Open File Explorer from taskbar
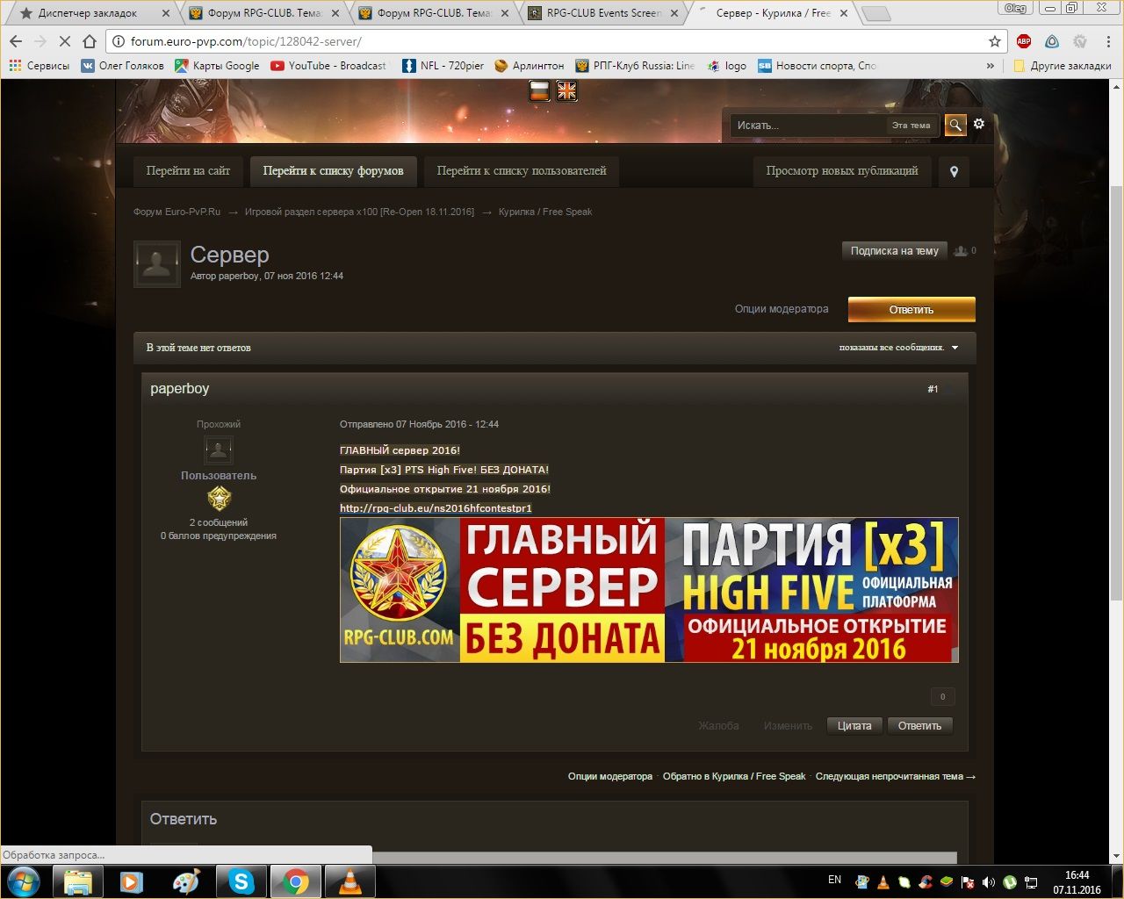Screen dimensions: 1124x899 (78, 881)
